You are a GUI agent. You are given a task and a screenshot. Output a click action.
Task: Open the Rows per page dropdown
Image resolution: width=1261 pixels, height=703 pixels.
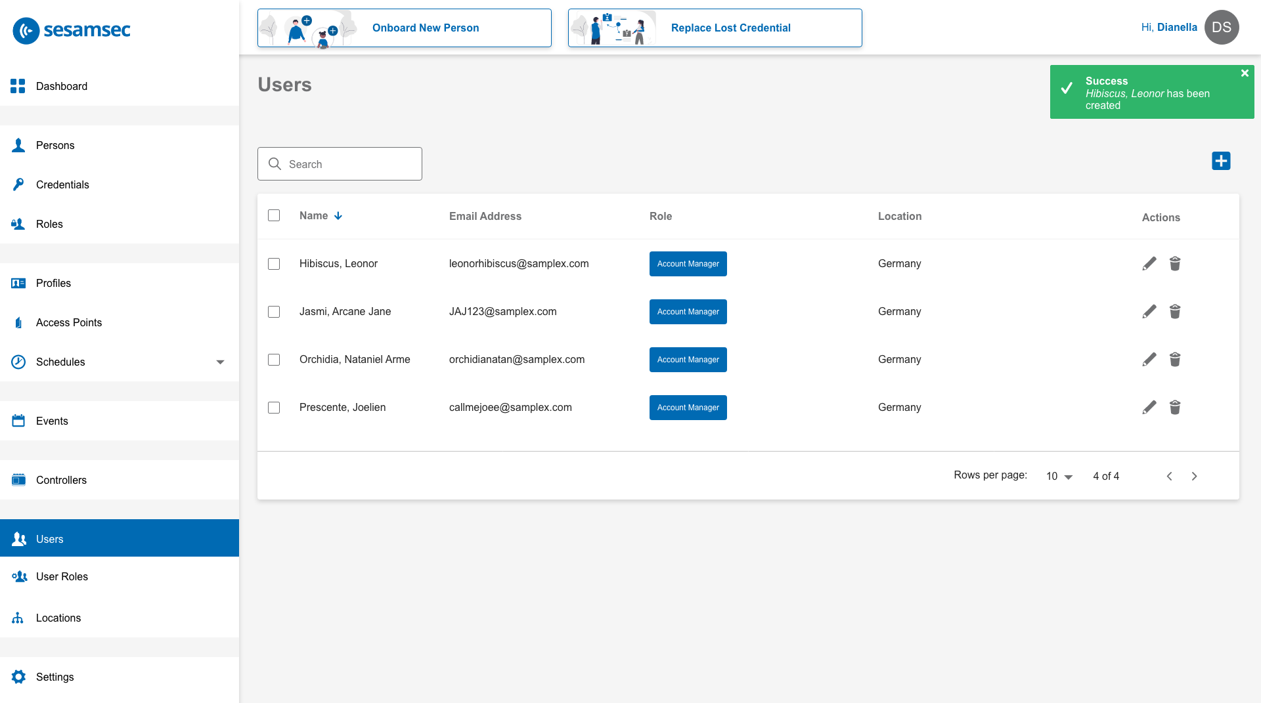[1059, 477]
